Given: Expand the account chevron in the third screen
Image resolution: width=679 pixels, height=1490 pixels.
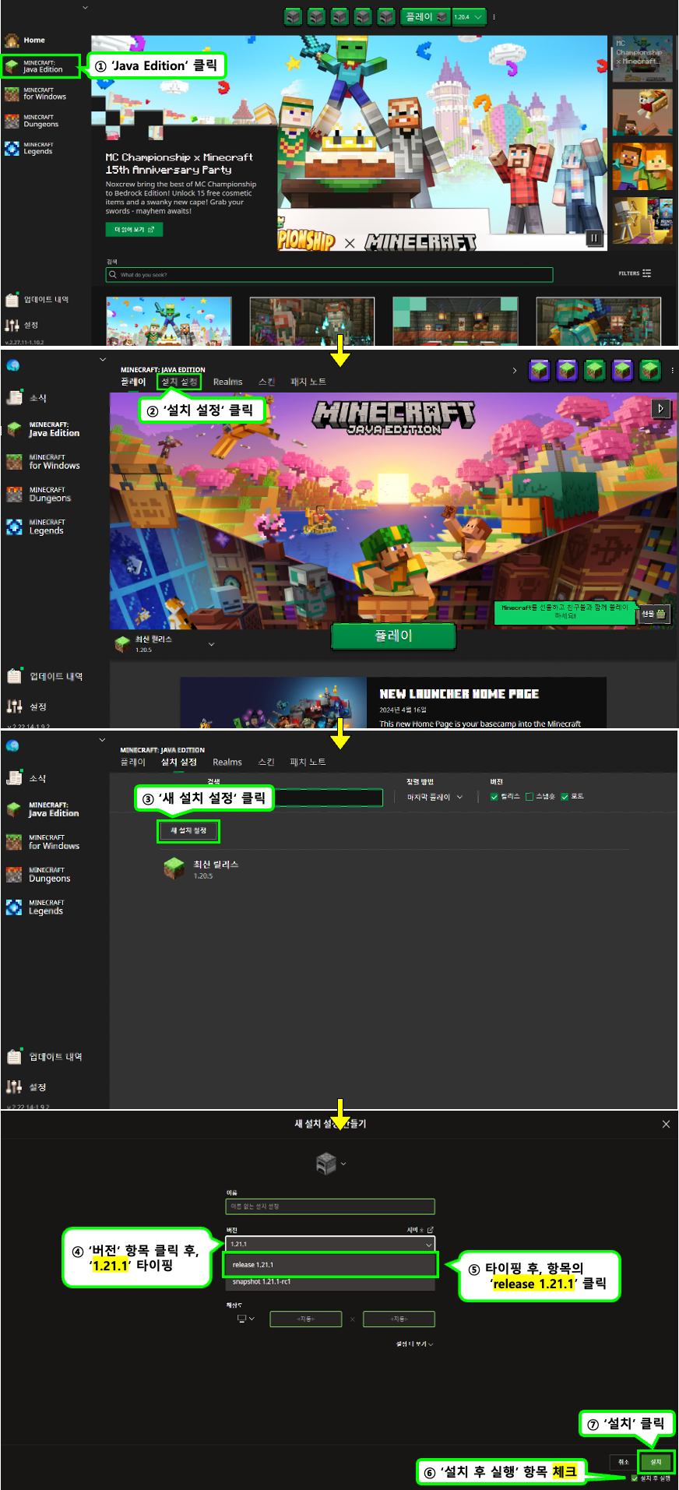Looking at the screenshot, I should [102, 740].
